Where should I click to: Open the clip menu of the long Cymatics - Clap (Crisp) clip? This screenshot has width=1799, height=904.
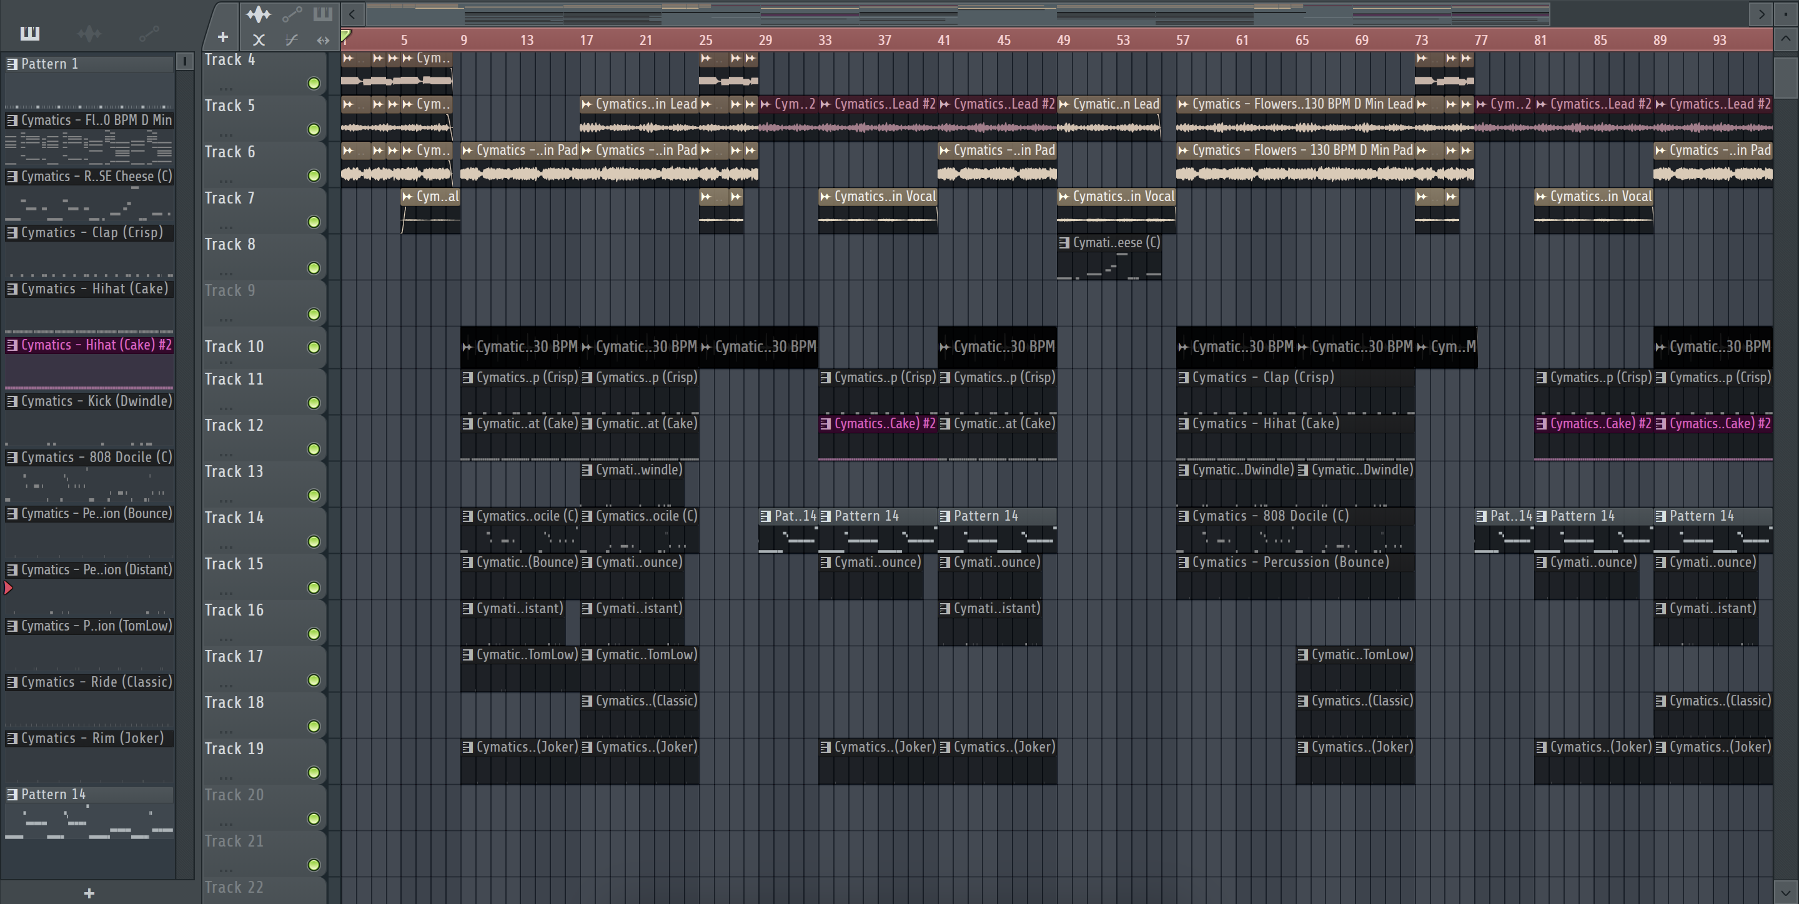[1183, 378]
